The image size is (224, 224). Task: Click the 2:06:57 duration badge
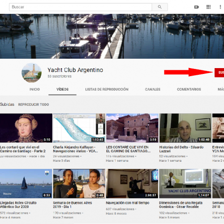(151, 195)
